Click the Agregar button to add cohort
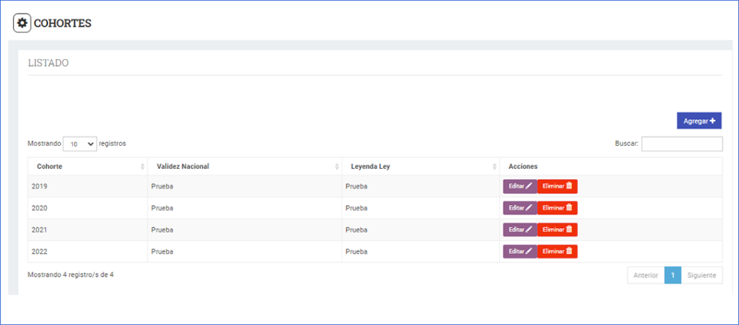 click(699, 121)
